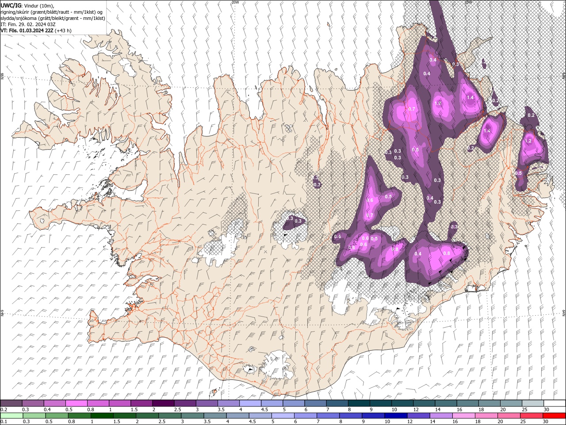Pick the light lavender 4 snow scale swatch
The height and width of the screenshot is (425, 566).
pyautogui.click(x=250, y=403)
